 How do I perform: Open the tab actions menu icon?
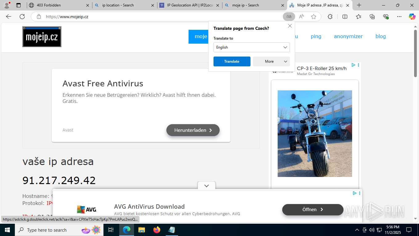18,5
